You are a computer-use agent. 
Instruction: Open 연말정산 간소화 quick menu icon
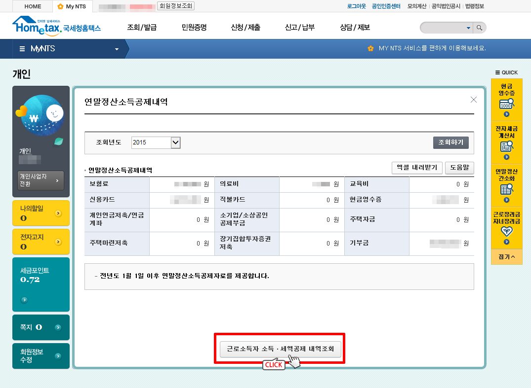[506, 189]
